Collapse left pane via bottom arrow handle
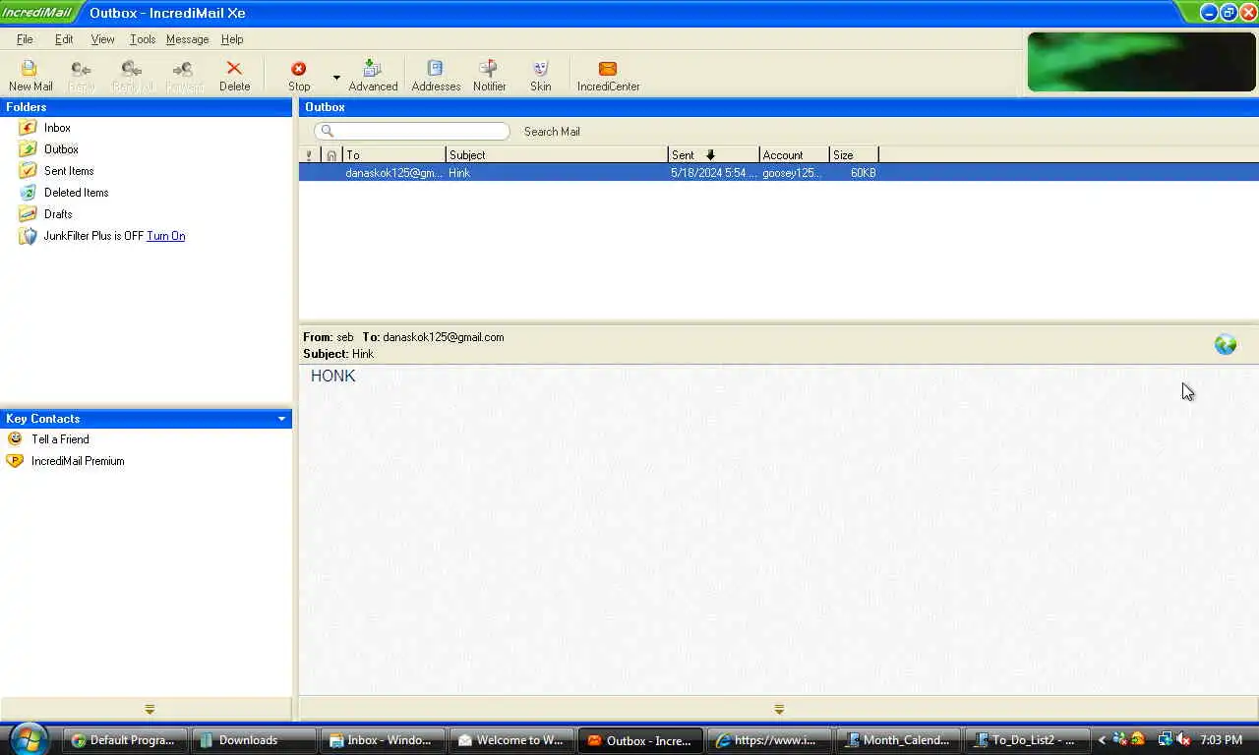 pos(150,709)
